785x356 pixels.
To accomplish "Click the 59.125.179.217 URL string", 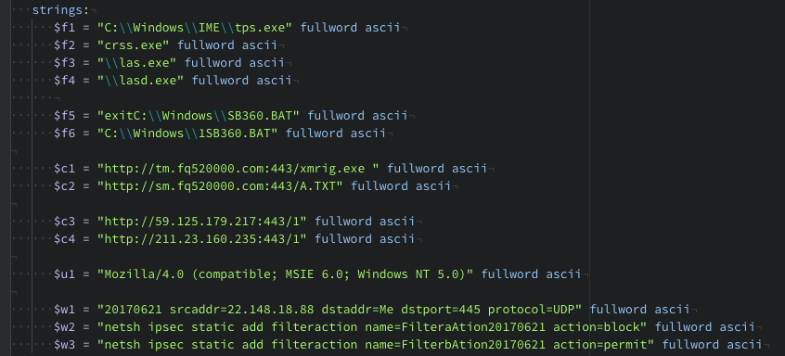I will click(x=202, y=221).
